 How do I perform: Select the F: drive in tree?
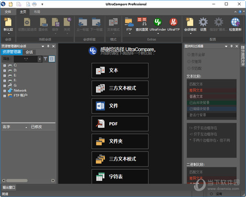[x=15, y=80]
